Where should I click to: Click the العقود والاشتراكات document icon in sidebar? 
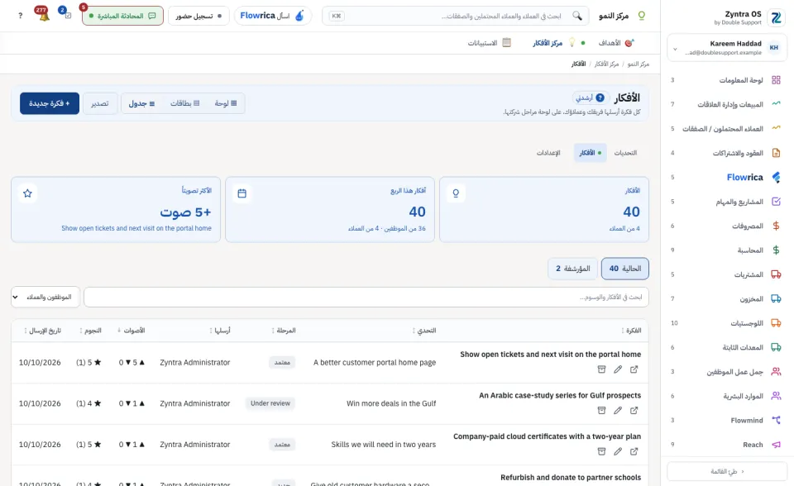pos(776,153)
